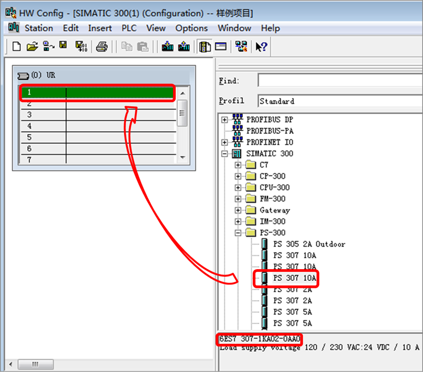Image resolution: width=423 pixels, height=372 pixels.
Task: Expand the IM-300 folder node
Action: point(238,222)
